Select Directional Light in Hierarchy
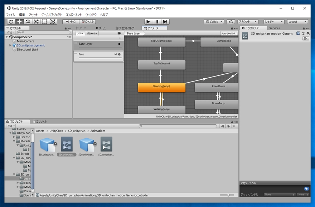The image size is (315, 207). pos(27,50)
